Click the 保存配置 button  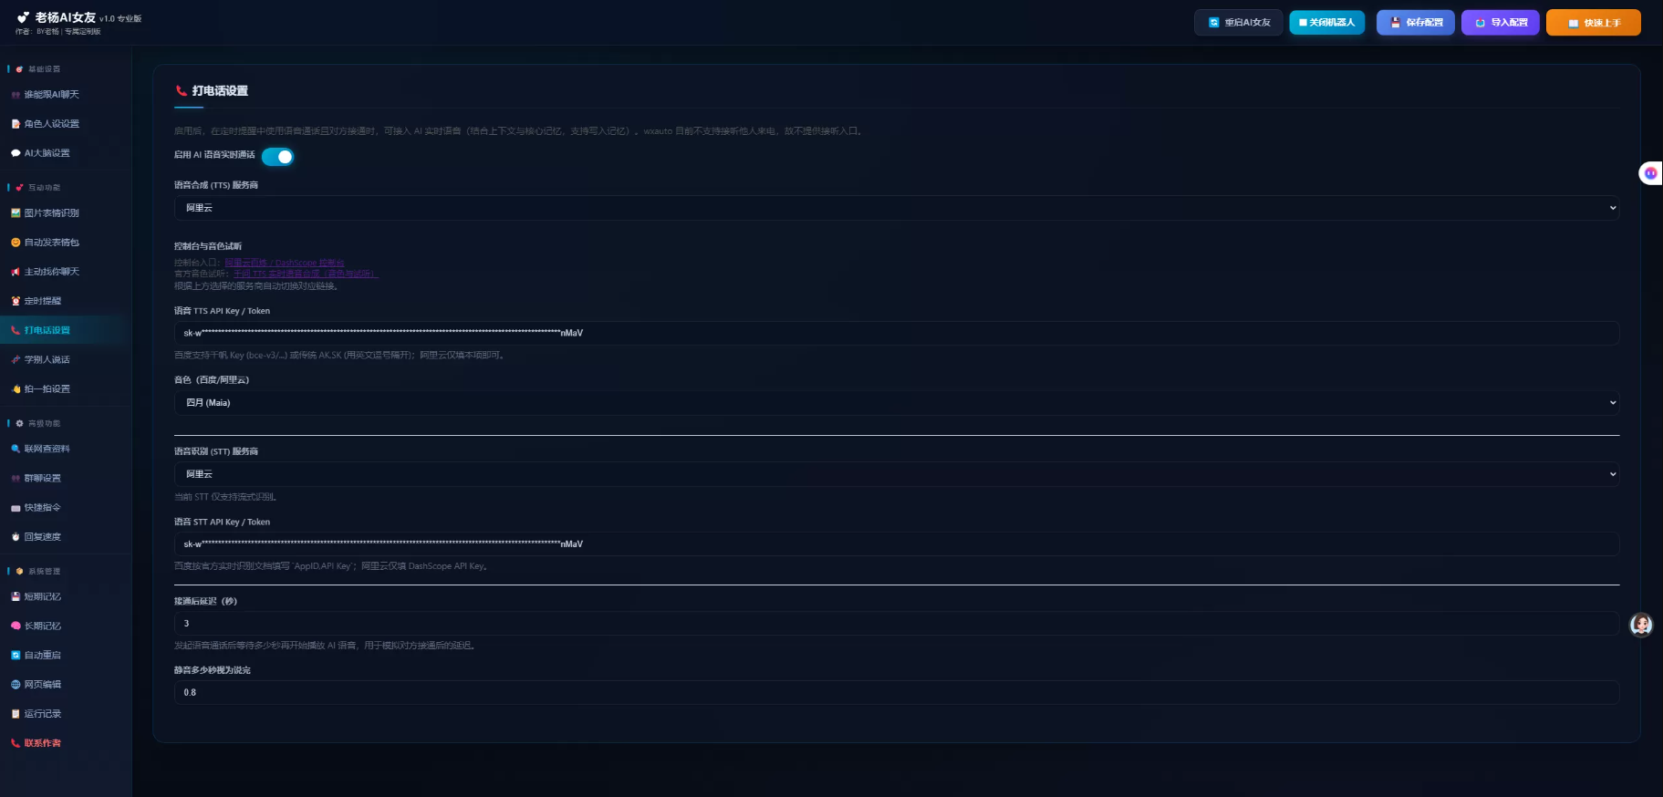pos(1416,23)
